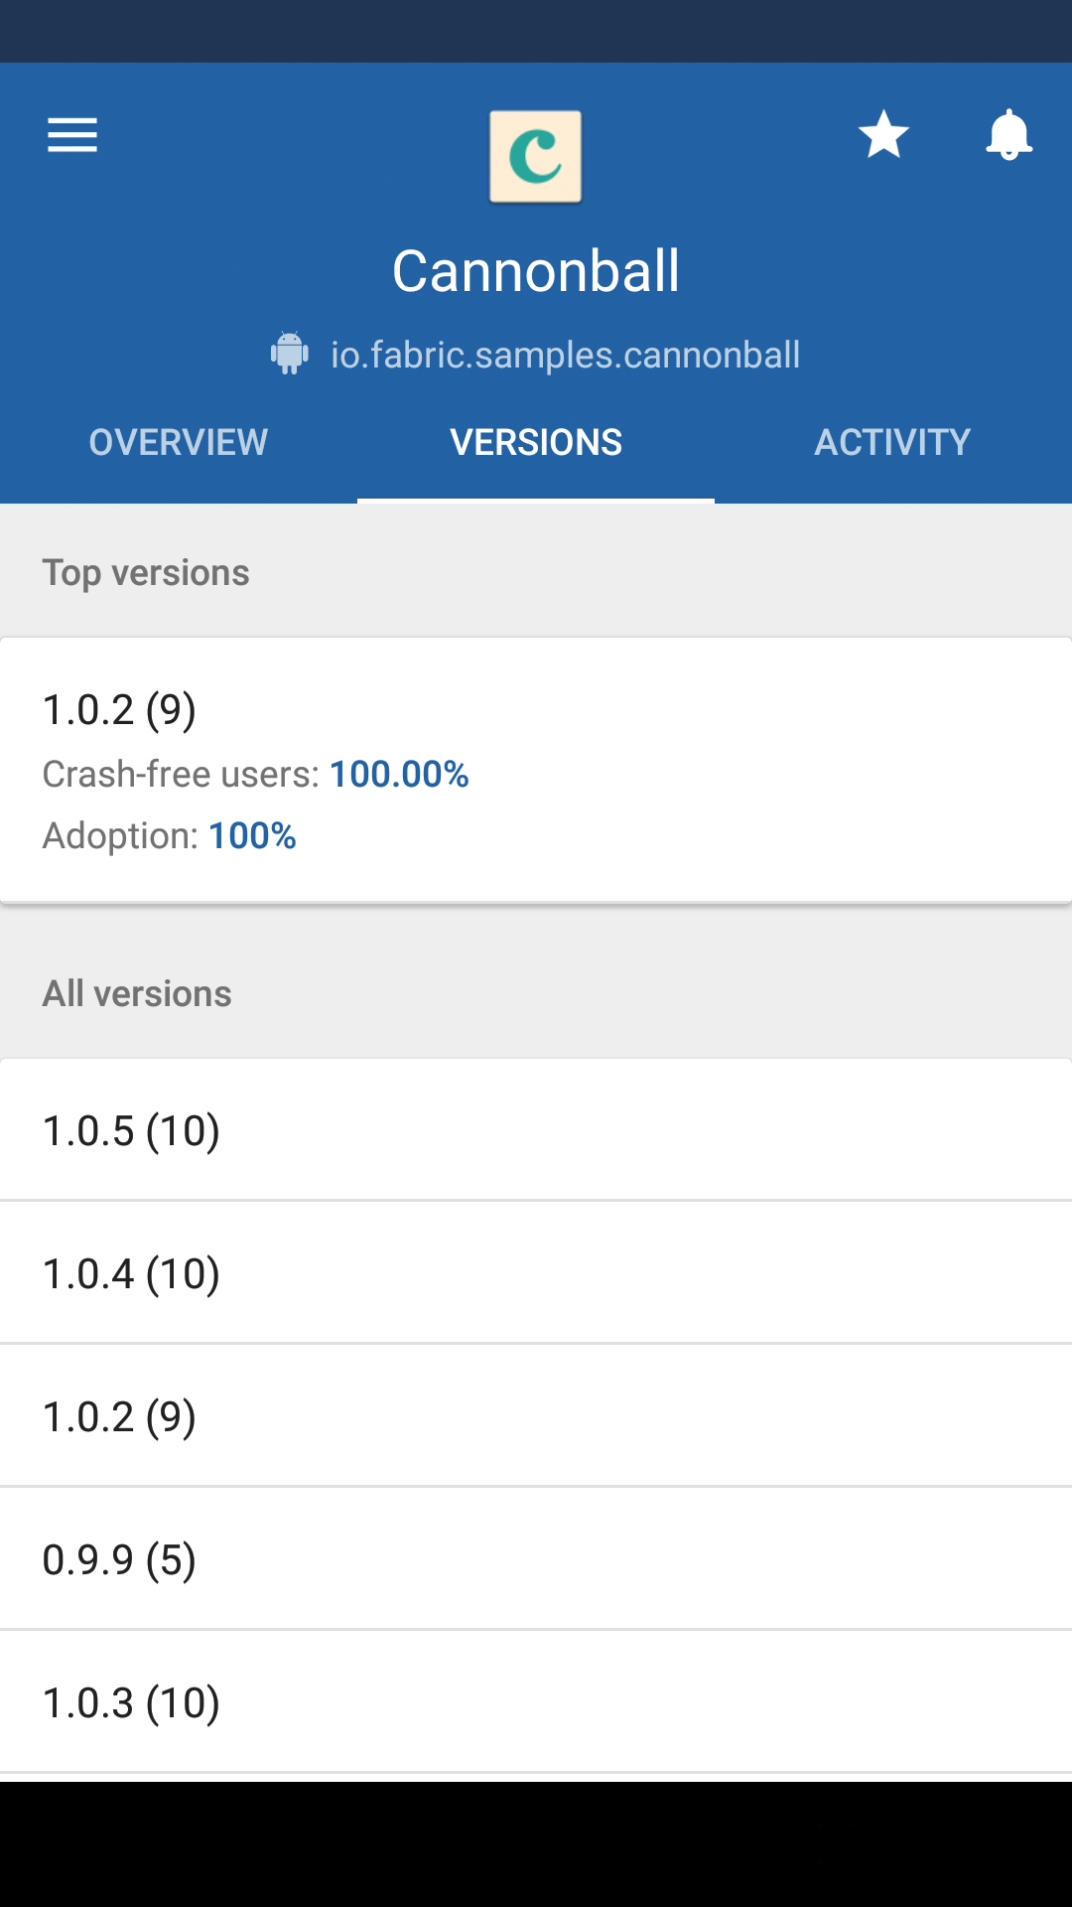
Task: Select the Versions tab
Action: (536, 442)
